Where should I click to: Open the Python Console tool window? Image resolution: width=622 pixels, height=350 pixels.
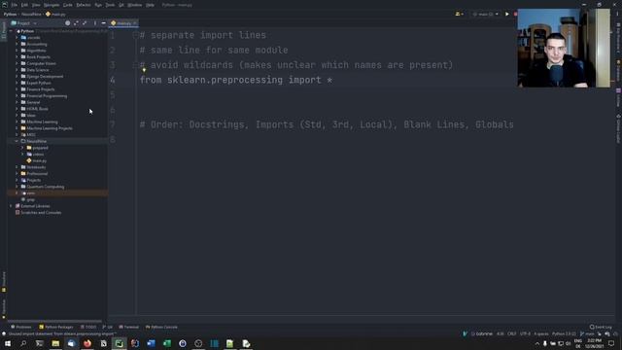(161, 327)
